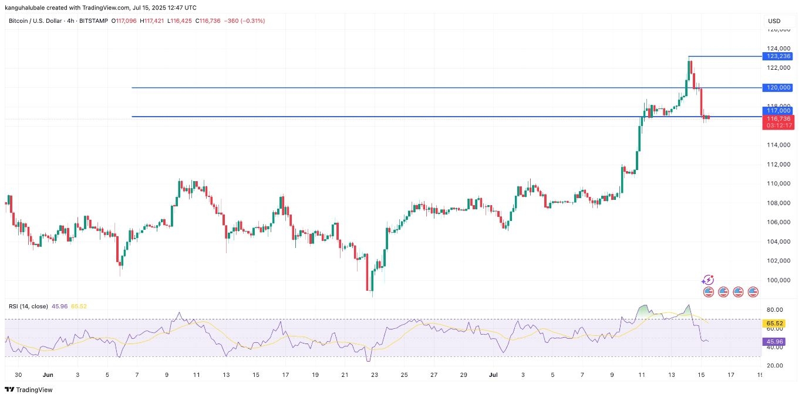Select the 120,000 blue price label
Image resolution: width=802 pixels, height=398 pixels.
point(777,88)
